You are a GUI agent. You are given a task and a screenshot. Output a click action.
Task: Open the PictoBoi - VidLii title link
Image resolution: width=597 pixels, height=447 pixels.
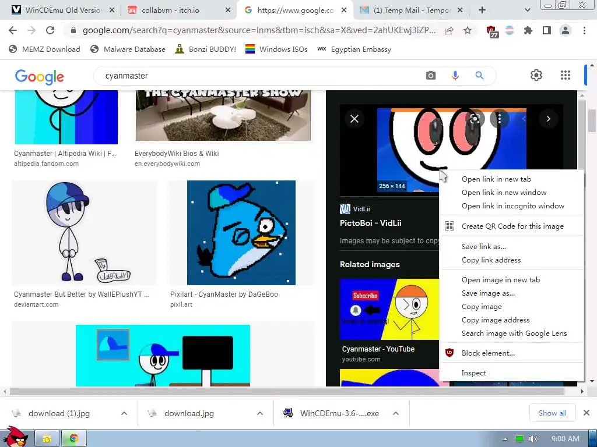370,223
